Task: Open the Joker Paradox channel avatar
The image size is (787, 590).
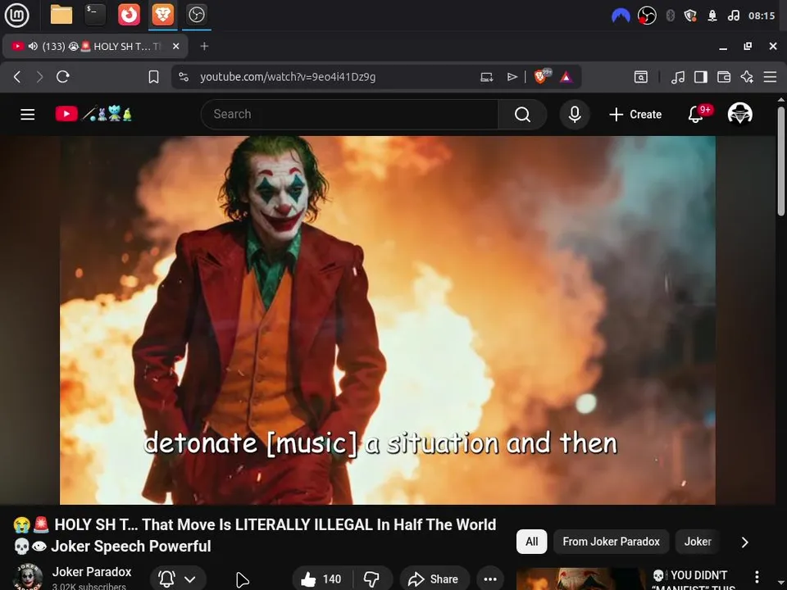Action: [x=27, y=578]
